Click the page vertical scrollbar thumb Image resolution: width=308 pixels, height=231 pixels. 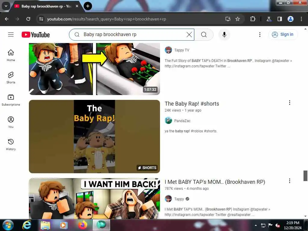(x=305, y=176)
